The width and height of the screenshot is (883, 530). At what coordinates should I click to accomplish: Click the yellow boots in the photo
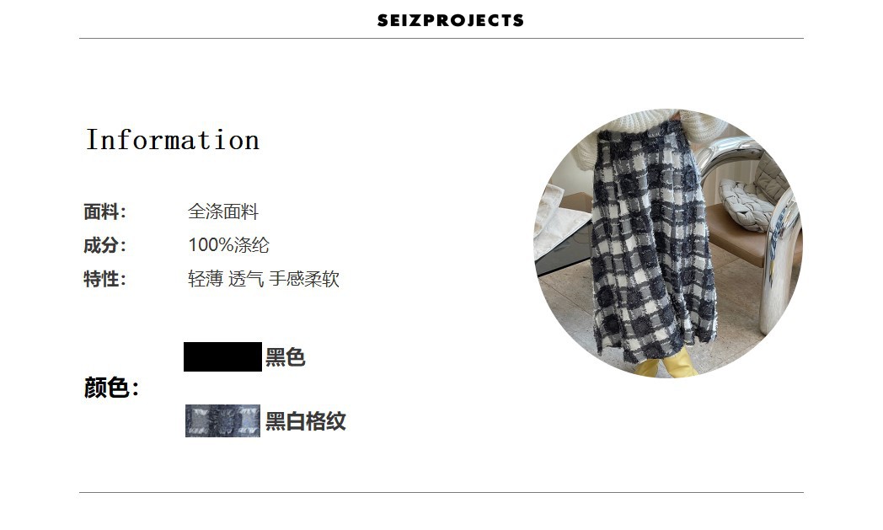coord(668,365)
